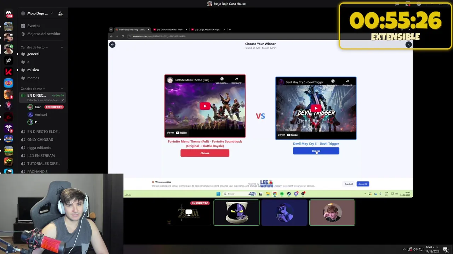
Task: Go back with the quiz round back arrow
Action: (x=112, y=44)
